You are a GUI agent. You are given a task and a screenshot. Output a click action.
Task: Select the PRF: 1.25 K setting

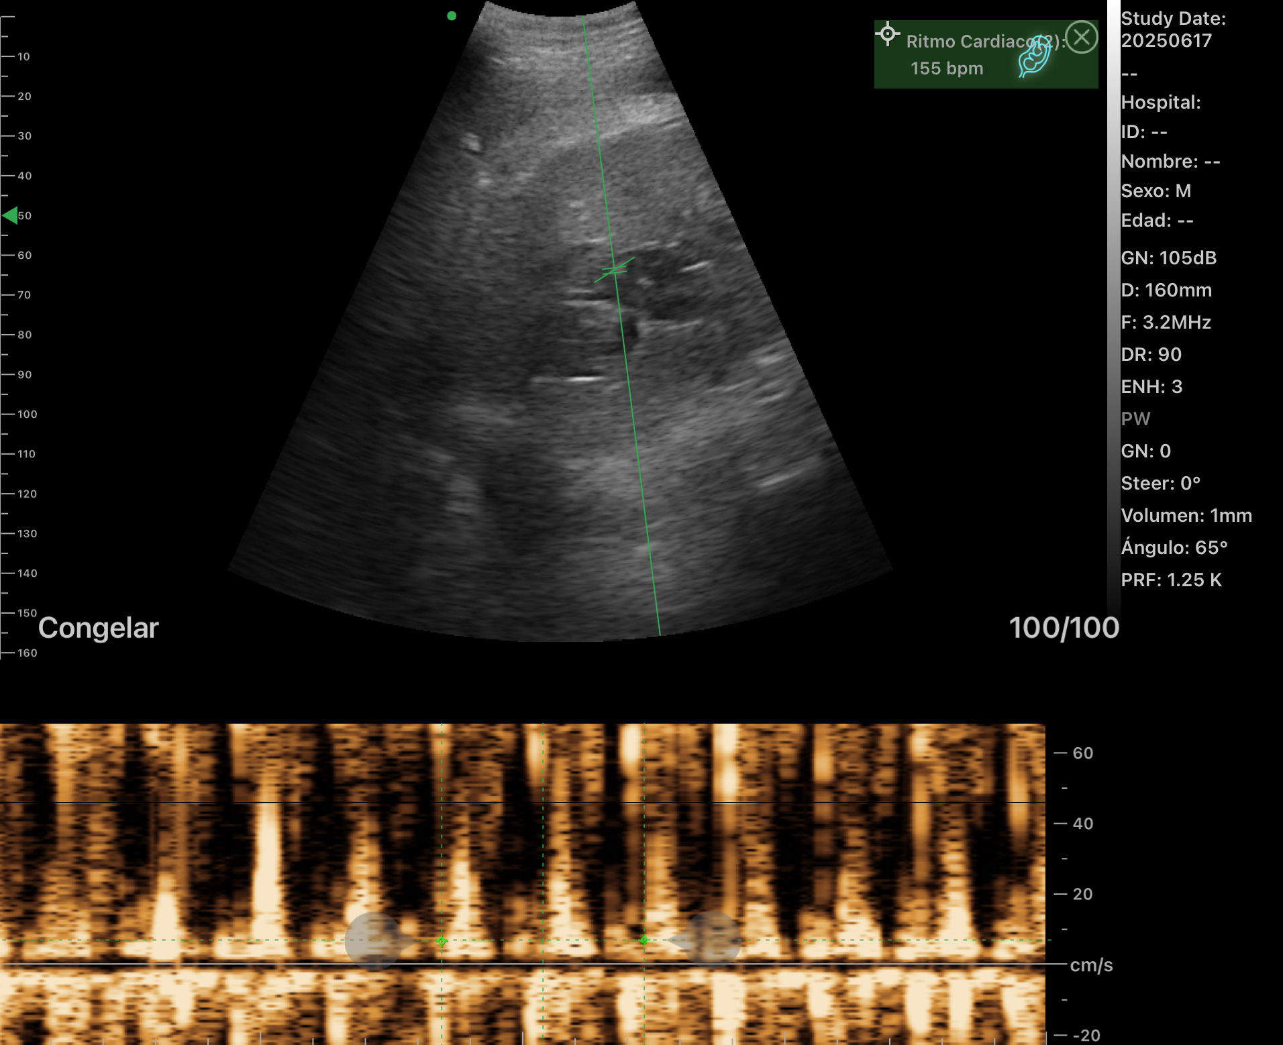[x=1172, y=580]
